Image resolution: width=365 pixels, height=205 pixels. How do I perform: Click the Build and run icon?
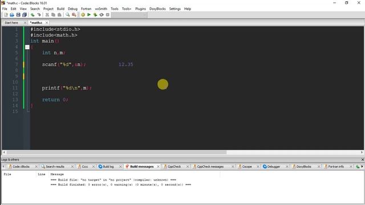[x=95, y=15]
